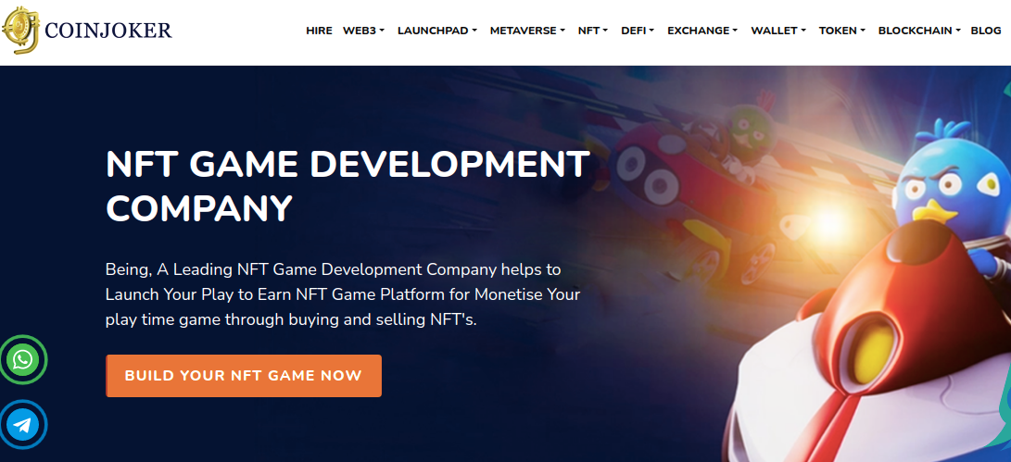The image size is (1011, 462).
Task: Expand the BLOCKCHAIN dropdown menu
Action: coord(919,31)
